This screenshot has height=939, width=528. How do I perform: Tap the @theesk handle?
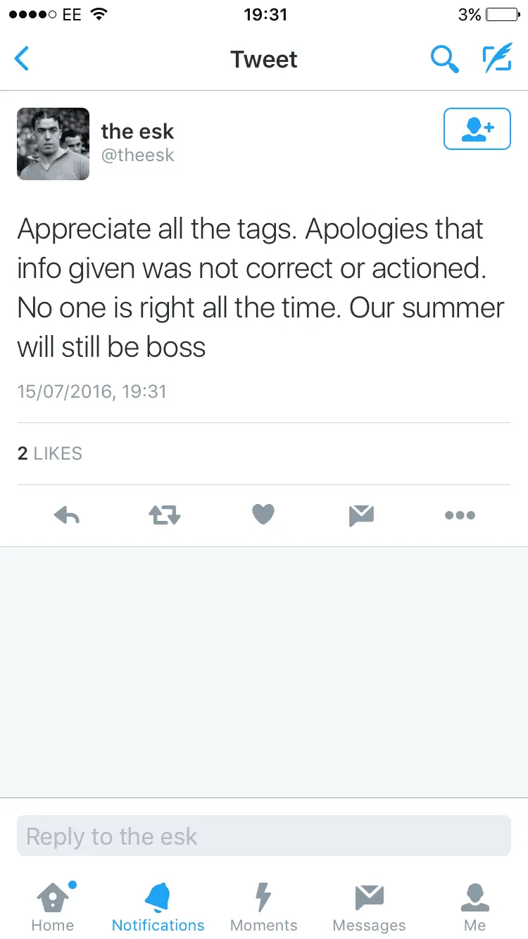137,156
